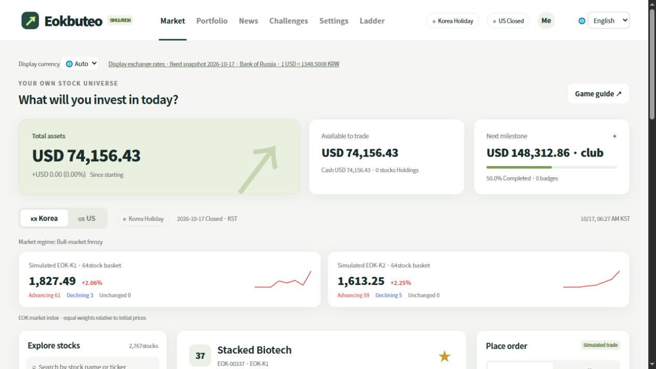Screen dimensions: 656x369
Task: Click the Total assets USD 74,156.43 card
Action: 159,157
